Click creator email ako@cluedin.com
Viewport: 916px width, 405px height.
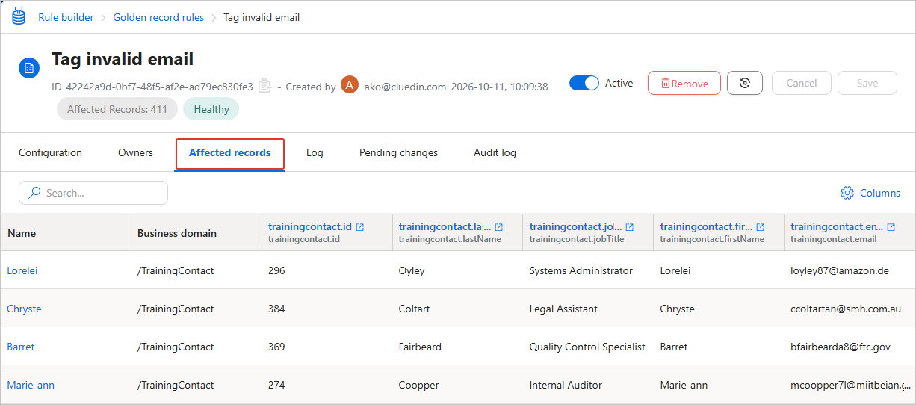(x=405, y=87)
